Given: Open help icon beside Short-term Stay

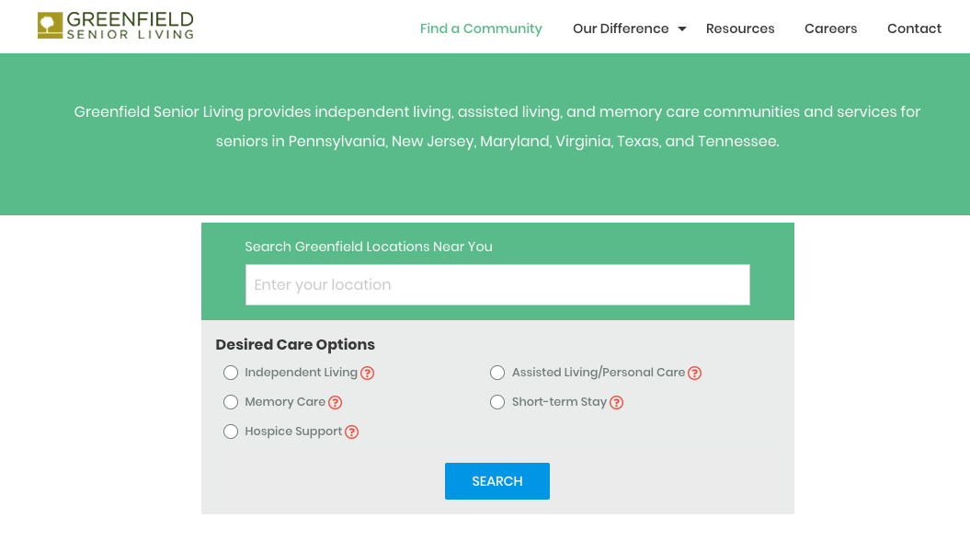Looking at the screenshot, I should pyautogui.click(x=617, y=403).
